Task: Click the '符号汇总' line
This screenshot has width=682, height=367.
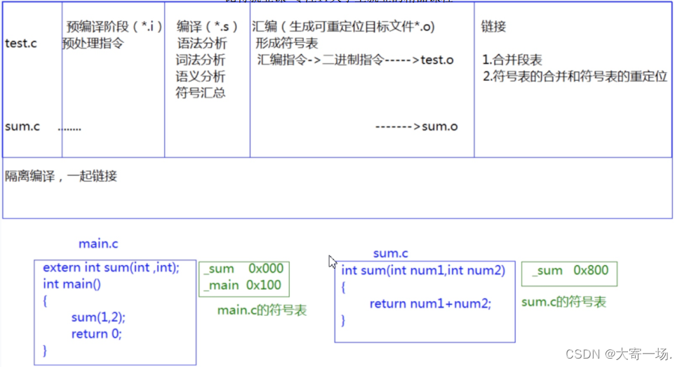Action: (x=201, y=93)
